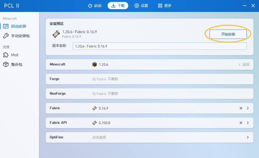Click the Minecraft 1.20.6 version text
The height and width of the screenshot is (158, 259).
[104, 64]
